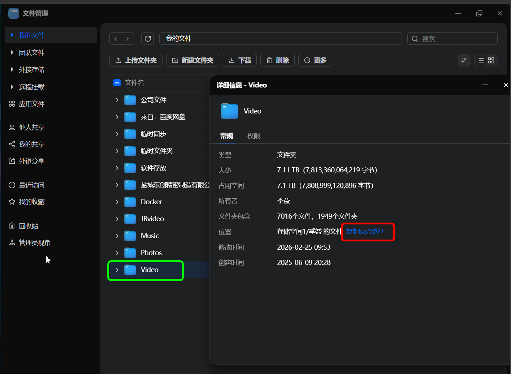Open 我的收藏 in the sidebar
The height and width of the screenshot is (374, 511).
click(x=31, y=202)
